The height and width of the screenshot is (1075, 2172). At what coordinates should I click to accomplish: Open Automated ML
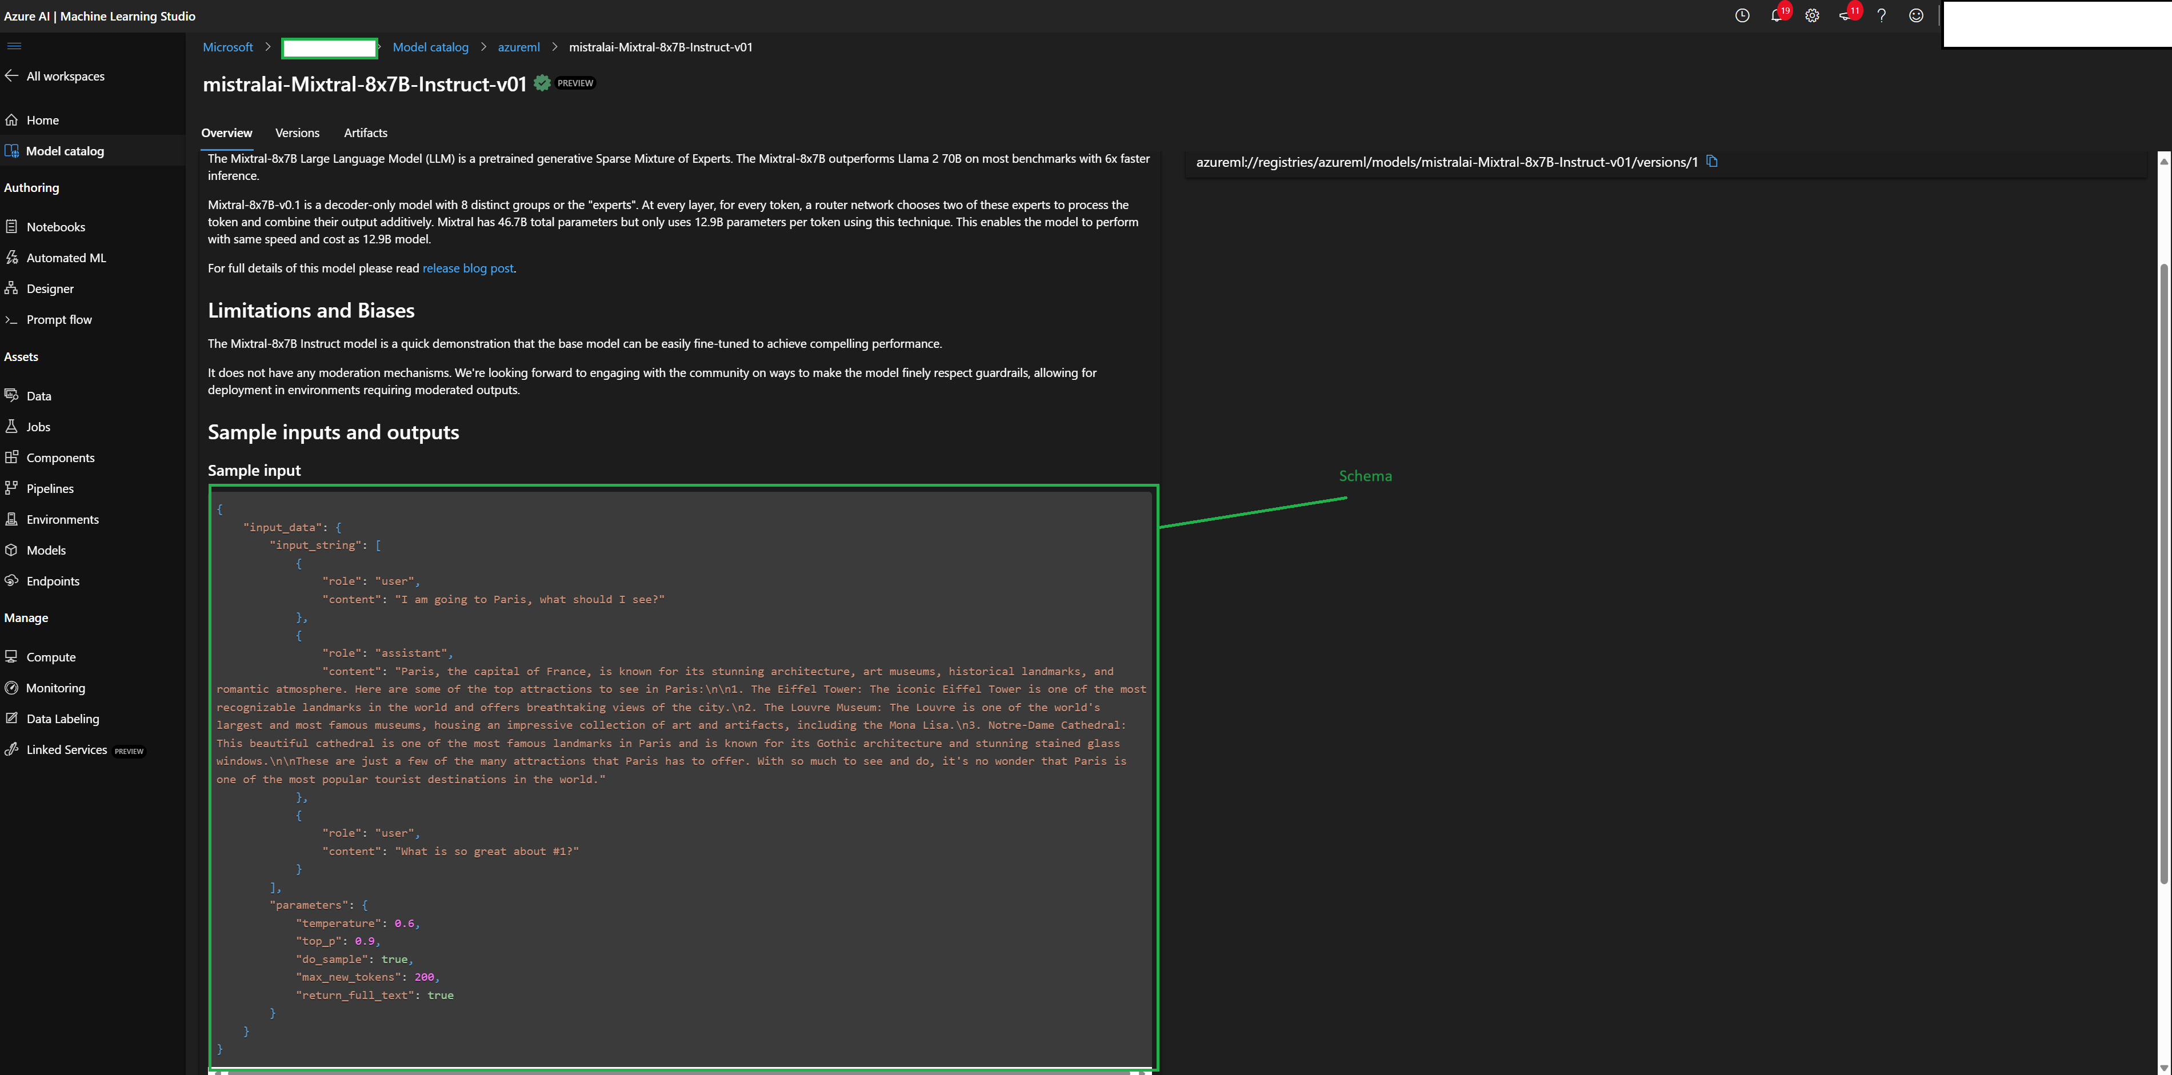(66, 257)
